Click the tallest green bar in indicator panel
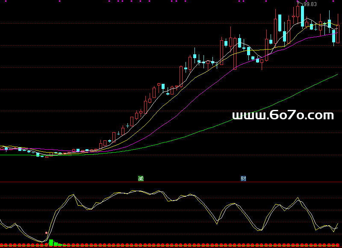Screen dimensions: 342x248 click(51, 242)
